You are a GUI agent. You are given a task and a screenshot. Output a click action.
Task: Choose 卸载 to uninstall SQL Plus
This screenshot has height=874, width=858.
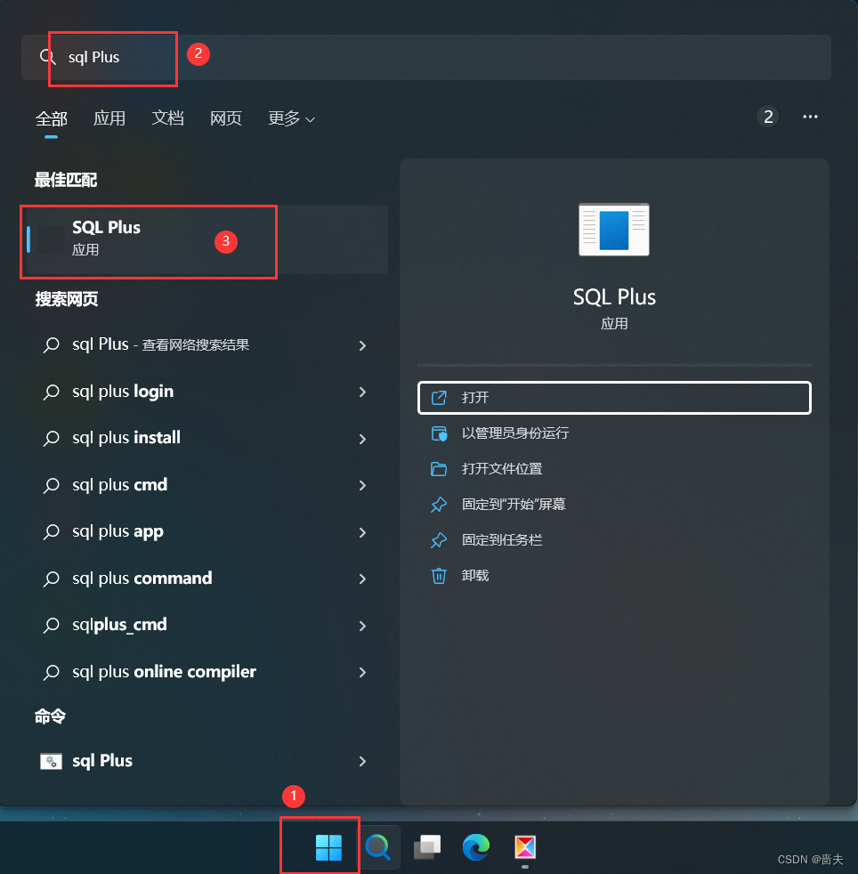pyautogui.click(x=614, y=575)
